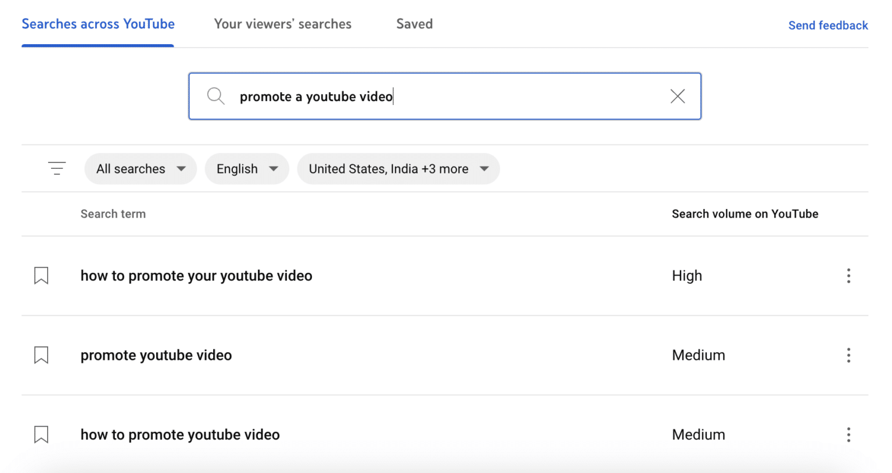Click Medium volume for 'promote youtube video'
Image resolution: width=892 pixels, height=473 pixels.
tap(699, 355)
